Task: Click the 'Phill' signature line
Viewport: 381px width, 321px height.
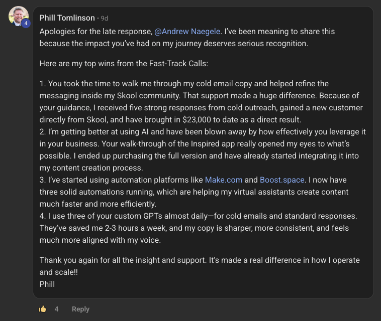Action: [47, 284]
